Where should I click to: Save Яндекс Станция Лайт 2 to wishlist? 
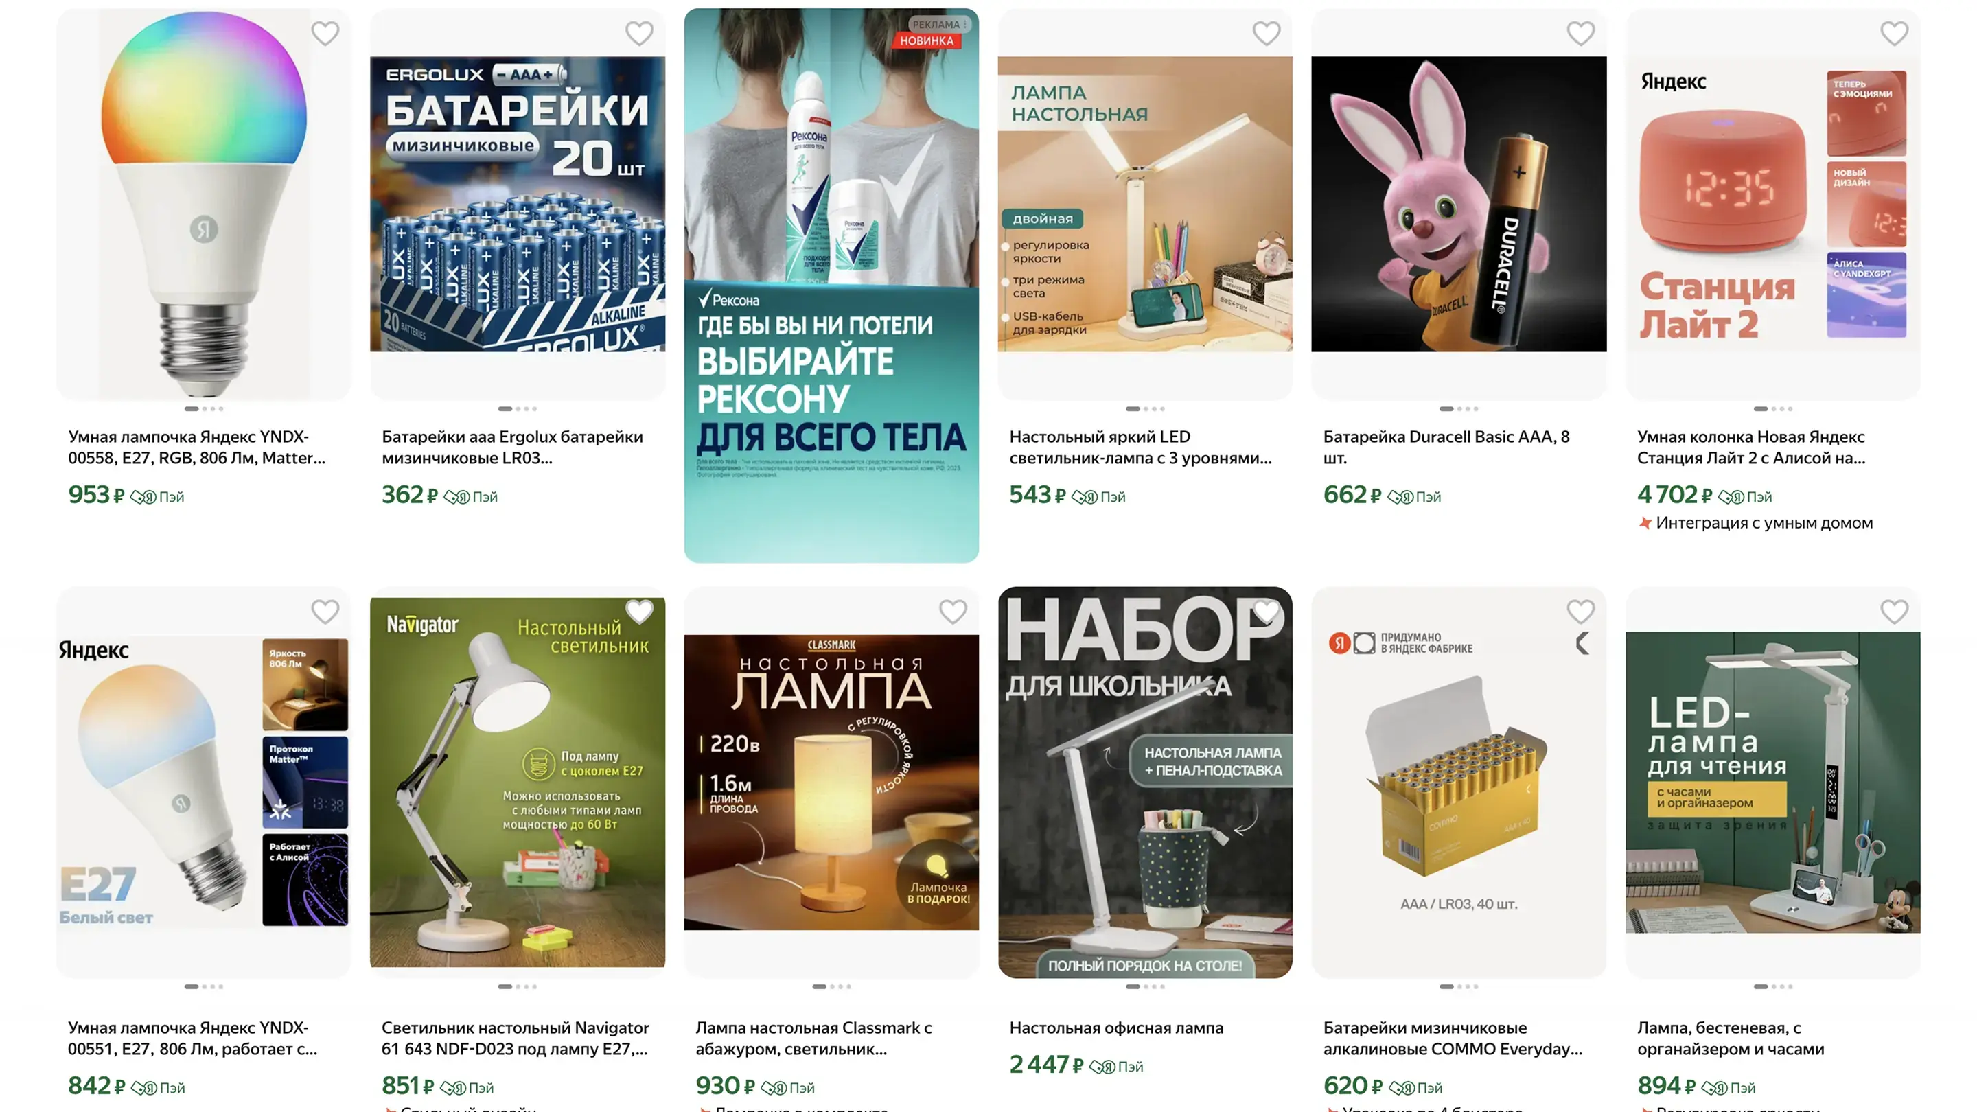[x=1894, y=33]
